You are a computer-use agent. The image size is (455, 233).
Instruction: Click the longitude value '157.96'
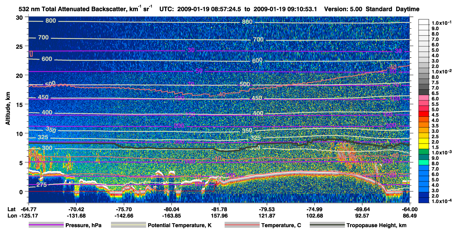coord(219,215)
